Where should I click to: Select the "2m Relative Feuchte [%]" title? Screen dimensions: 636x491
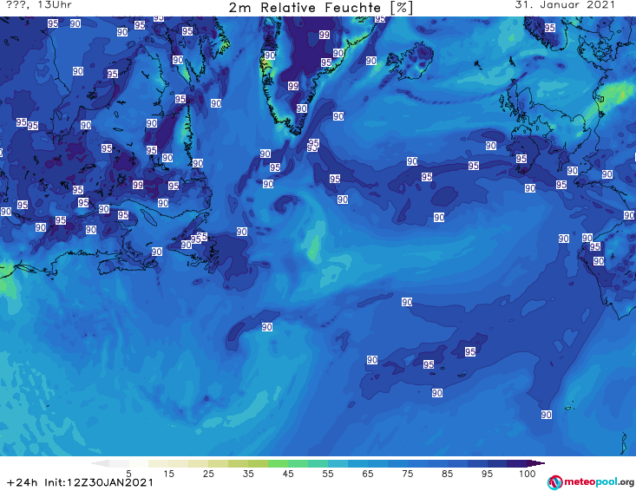pyautogui.click(x=320, y=8)
